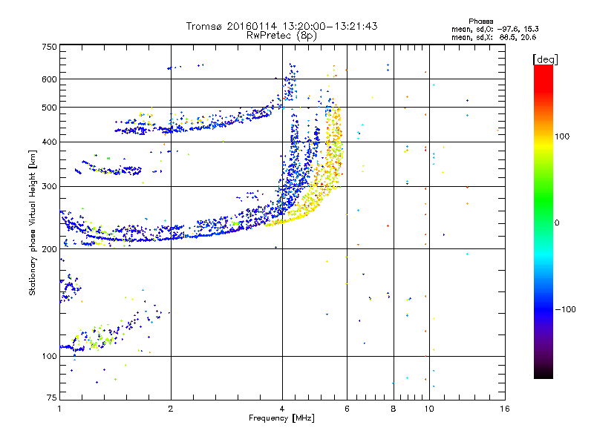Click 'mean, sd,O: -97.6, 15.3' text
This screenshot has width=594, height=445.
click(495, 29)
